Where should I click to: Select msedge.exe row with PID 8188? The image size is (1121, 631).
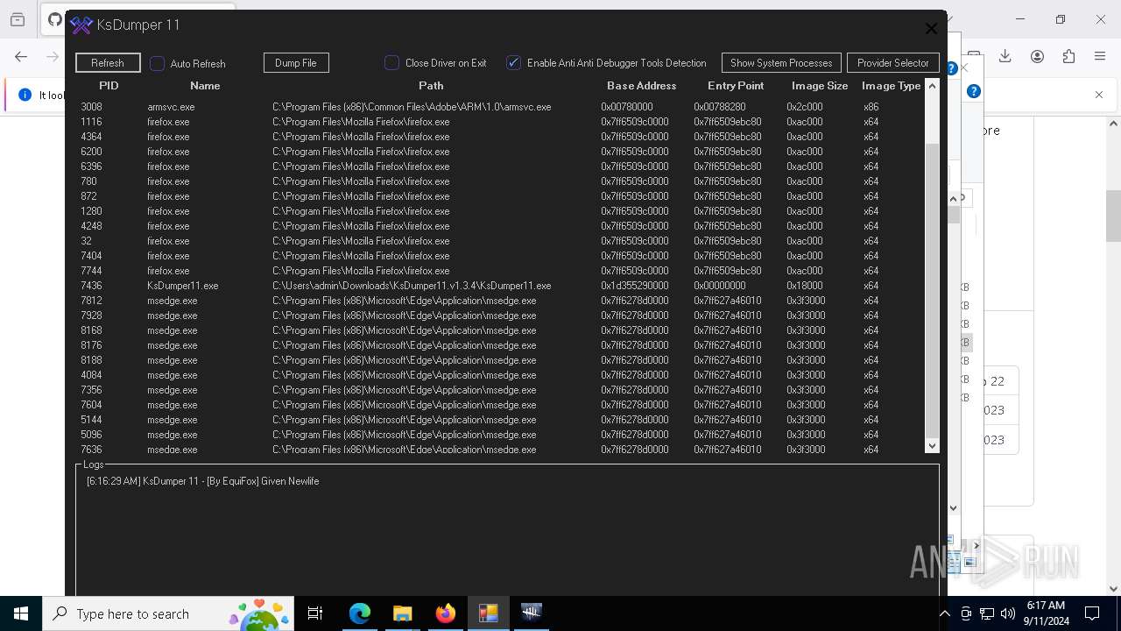coord(499,360)
